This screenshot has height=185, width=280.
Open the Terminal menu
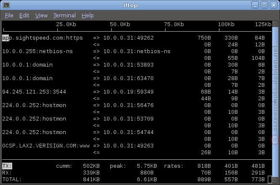64,16
